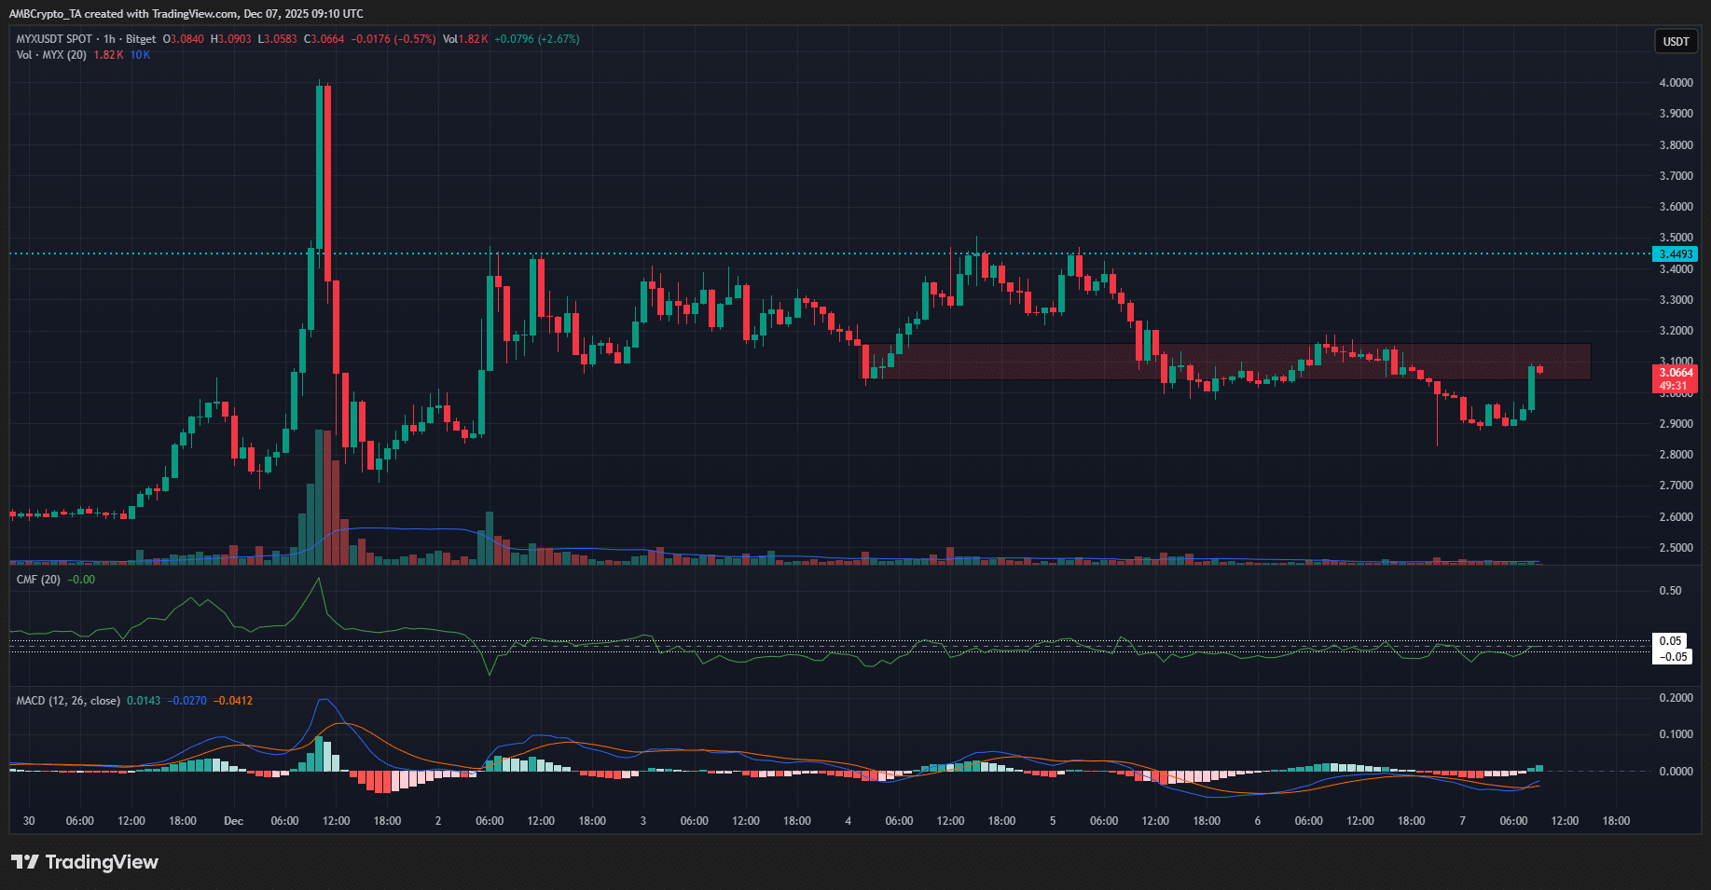Toggle the USDT price scale button
1711x890 pixels.
click(x=1675, y=41)
